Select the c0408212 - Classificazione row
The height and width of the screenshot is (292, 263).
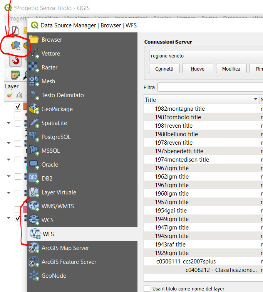pos(203,270)
